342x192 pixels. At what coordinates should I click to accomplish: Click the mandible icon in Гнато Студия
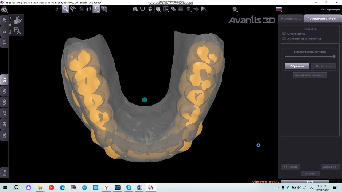click(x=18, y=20)
